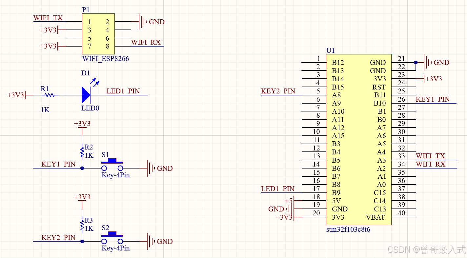Click the junction dot on KEY1_PIN wire
Image resolution: width=467 pixels, height=258 pixels.
click(x=82, y=168)
